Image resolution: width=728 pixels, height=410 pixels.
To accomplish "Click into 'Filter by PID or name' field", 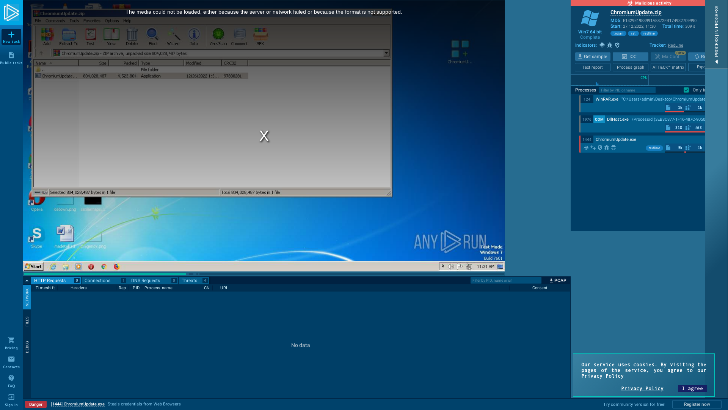I will [x=627, y=90].
